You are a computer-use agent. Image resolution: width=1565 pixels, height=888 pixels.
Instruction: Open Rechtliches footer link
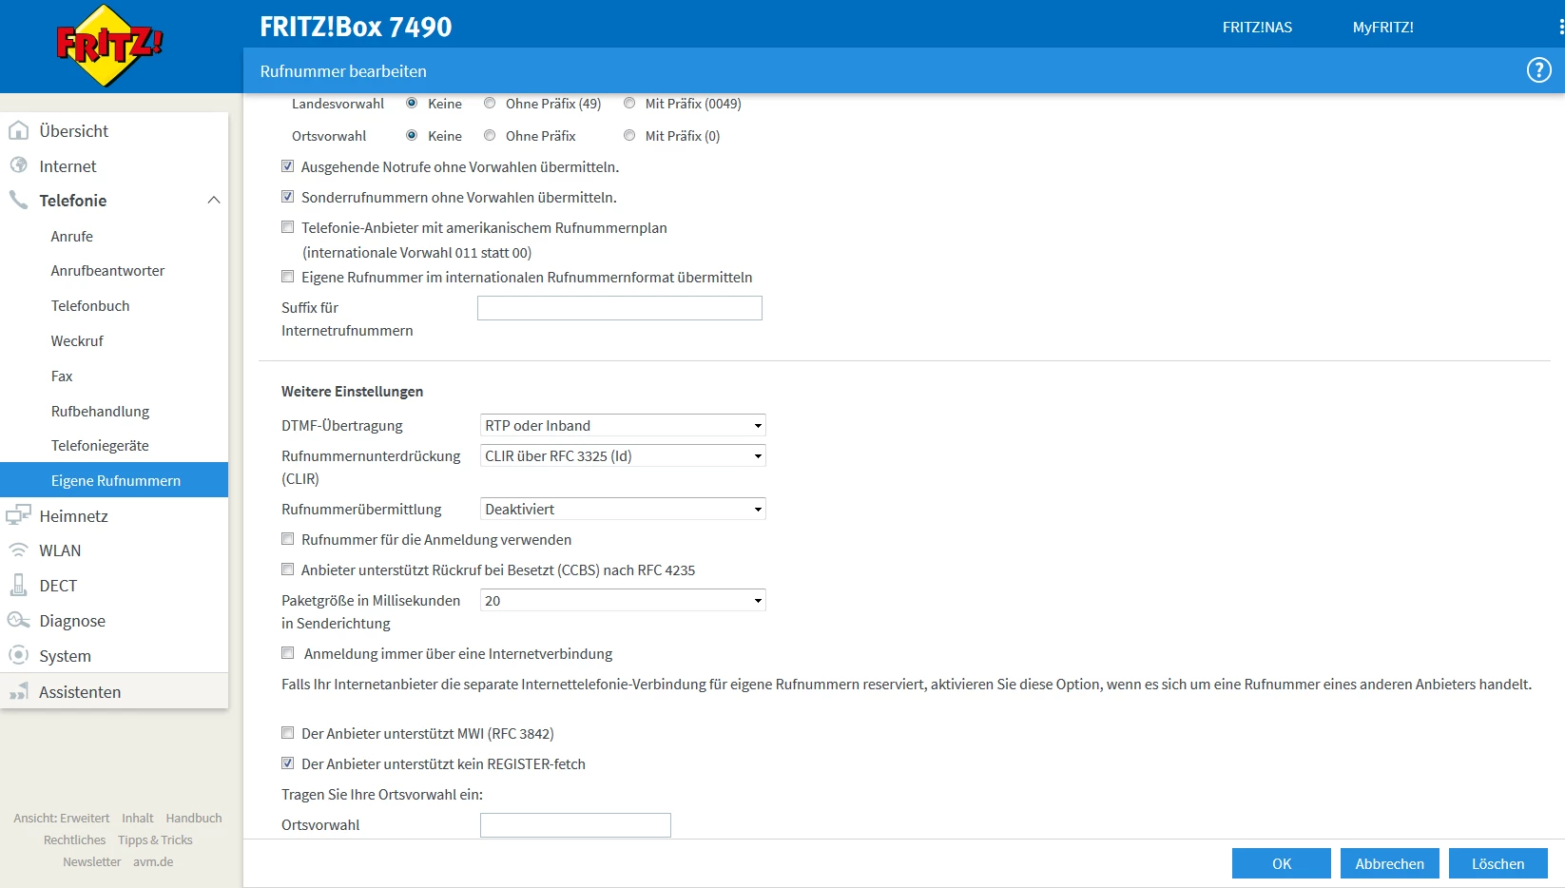75,840
